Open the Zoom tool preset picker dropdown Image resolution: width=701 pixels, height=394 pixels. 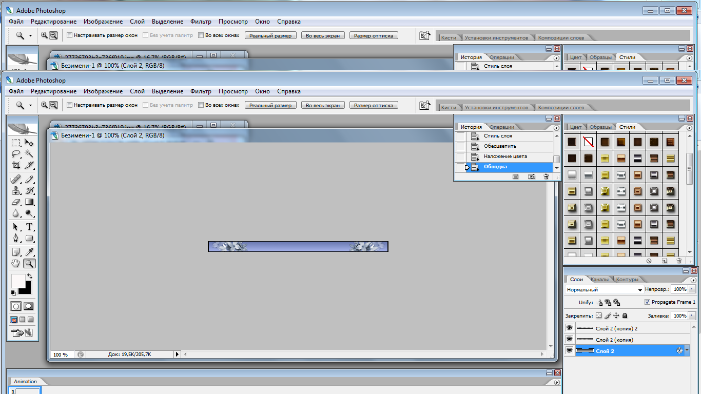[30, 105]
